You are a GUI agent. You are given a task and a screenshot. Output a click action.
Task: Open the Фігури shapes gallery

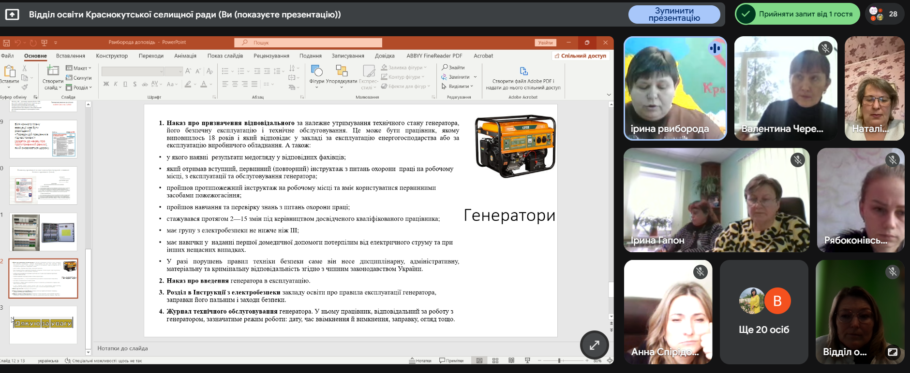[x=317, y=75]
